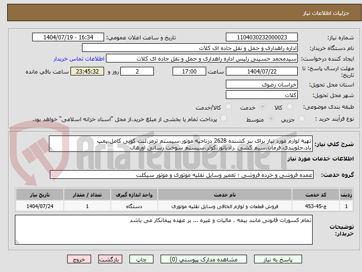Click the بازگشت back button
This screenshot has width=362, height=272.
[110, 260]
